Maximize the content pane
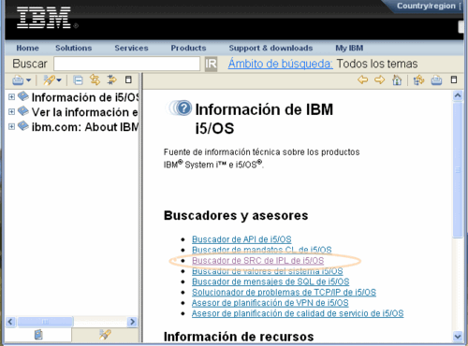468x346 pixels. tap(454, 79)
